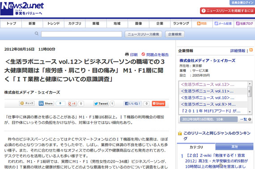Open the ランキング navigation tab
This screenshot has height=169, width=255.
(181, 24)
